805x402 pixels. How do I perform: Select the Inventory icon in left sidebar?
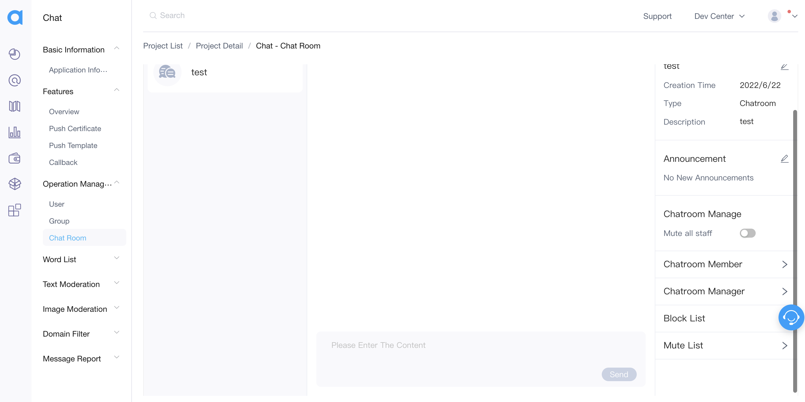(x=14, y=184)
